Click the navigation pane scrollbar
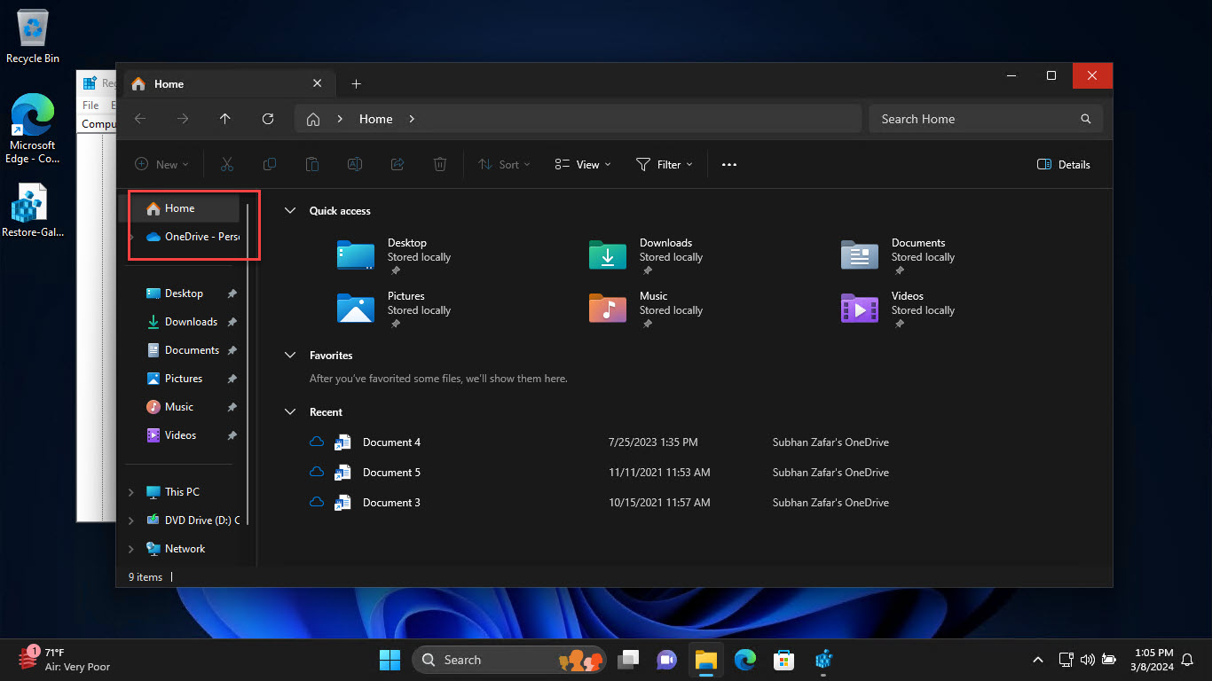The height and width of the screenshot is (681, 1212). point(248,364)
